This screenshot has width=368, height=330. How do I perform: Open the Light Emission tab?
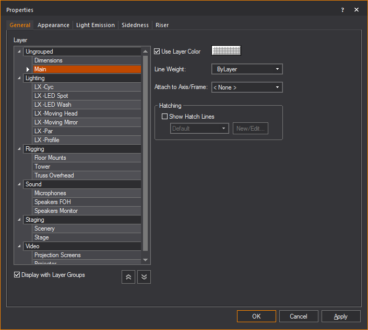[96, 25]
